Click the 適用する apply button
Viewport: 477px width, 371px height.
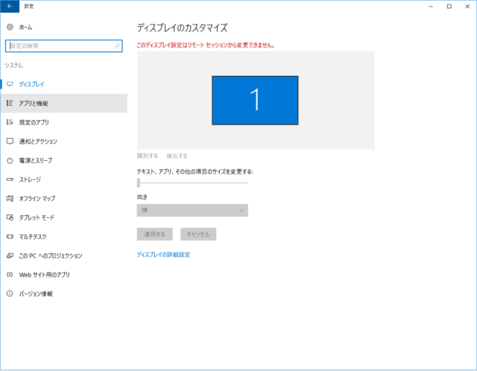coord(154,234)
